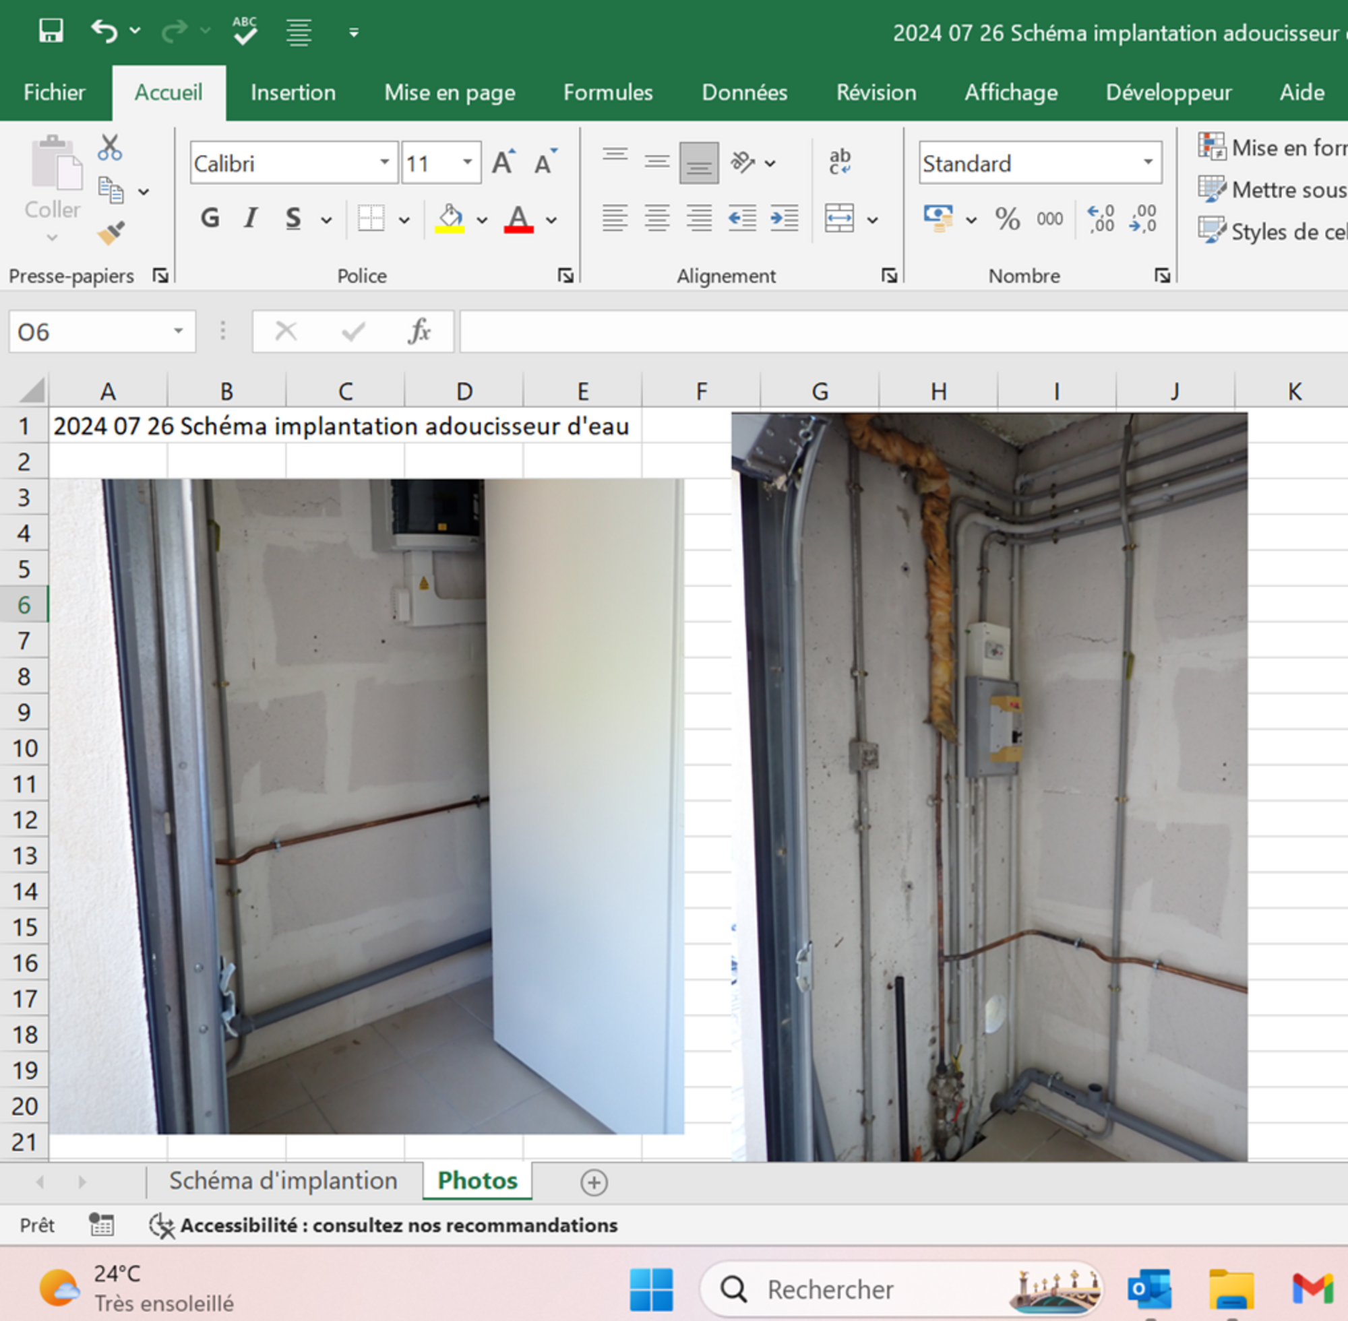Click the Insert function fx icon

pyautogui.click(x=419, y=331)
